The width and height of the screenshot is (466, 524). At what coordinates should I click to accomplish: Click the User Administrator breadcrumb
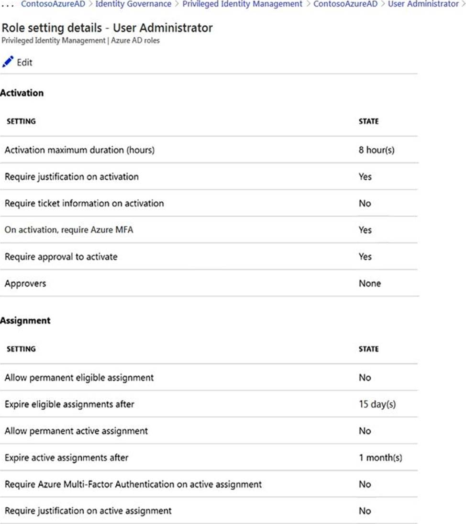click(423, 4)
